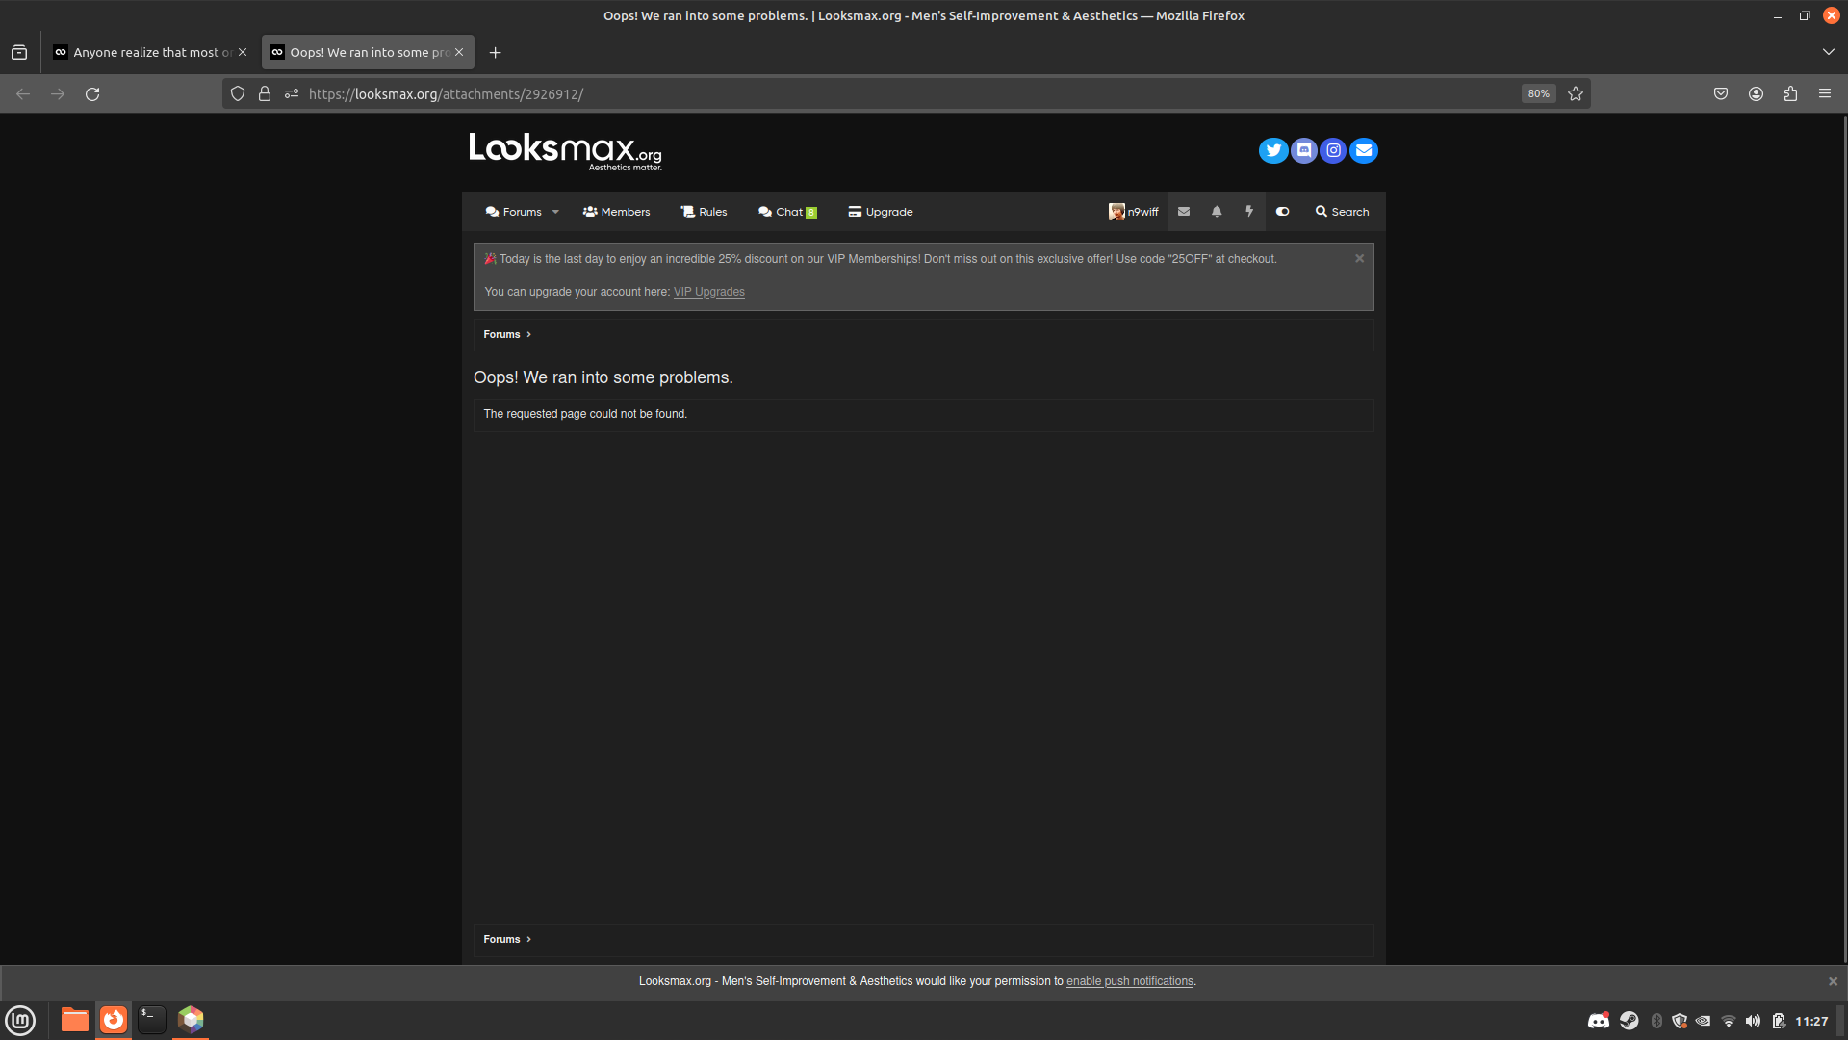The width and height of the screenshot is (1848, 1040).
Task: Click the VIP Upgrades link
Action: coord(709,292)
